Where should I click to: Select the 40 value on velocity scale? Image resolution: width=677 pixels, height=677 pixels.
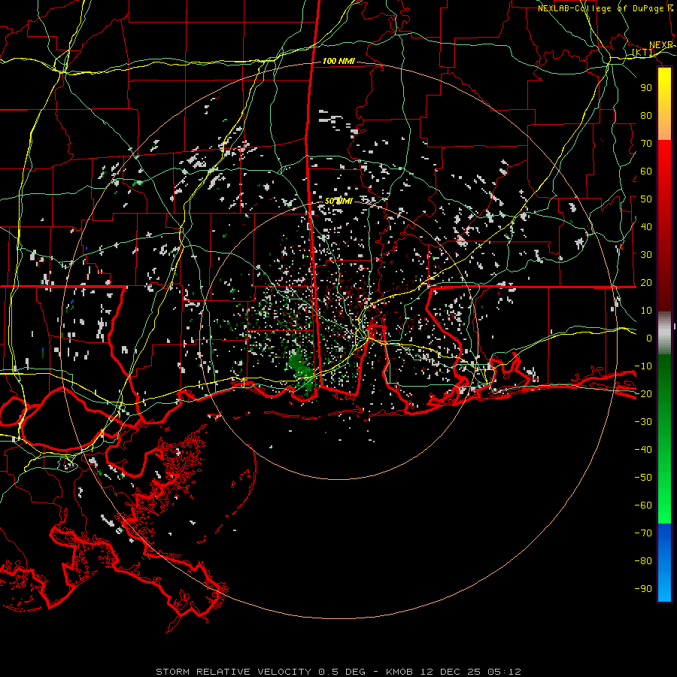tap(646, 226)
